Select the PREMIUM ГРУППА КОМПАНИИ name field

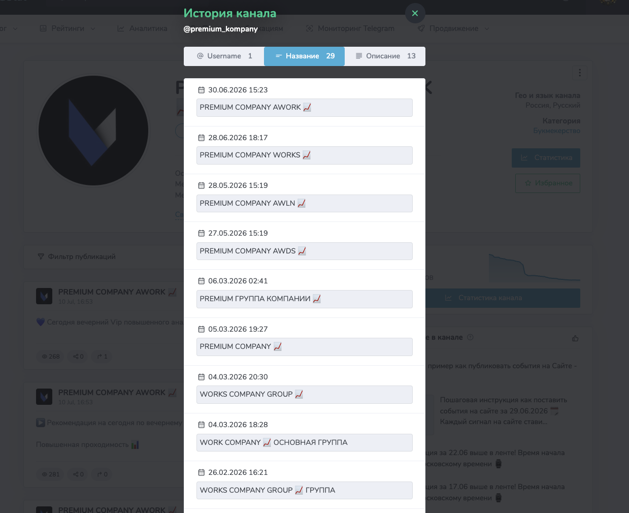coord(304,299)
